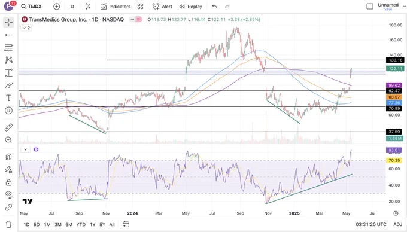
Task: Open user profile avatar menu
Action: pyautogui.click(x=8, y=6)
